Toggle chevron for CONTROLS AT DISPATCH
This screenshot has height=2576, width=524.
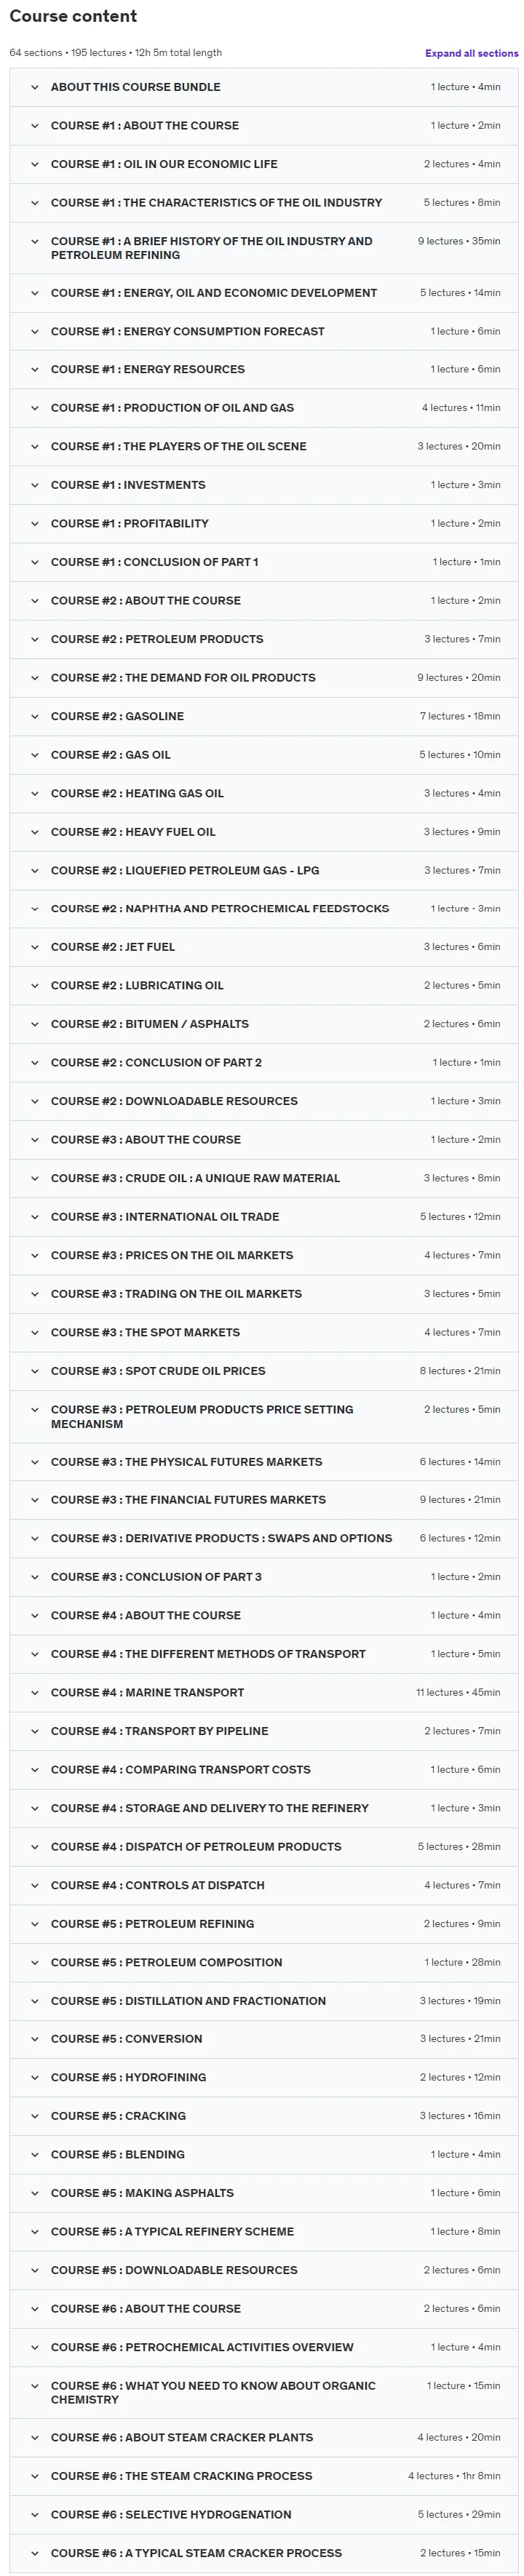(35, 1885)
